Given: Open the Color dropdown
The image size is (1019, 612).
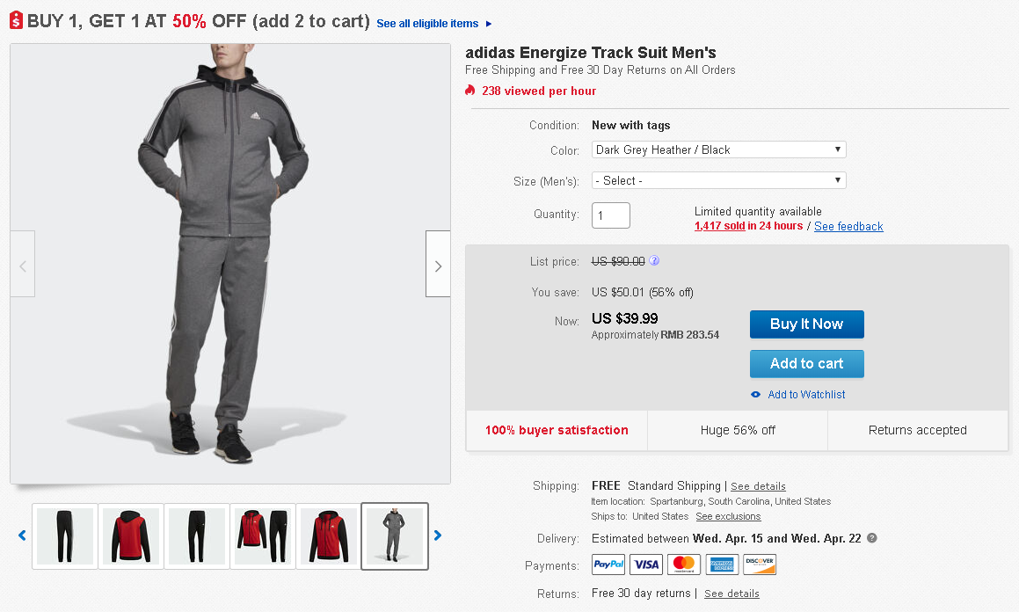Looking at the screenshot, I should coord(718,150).
